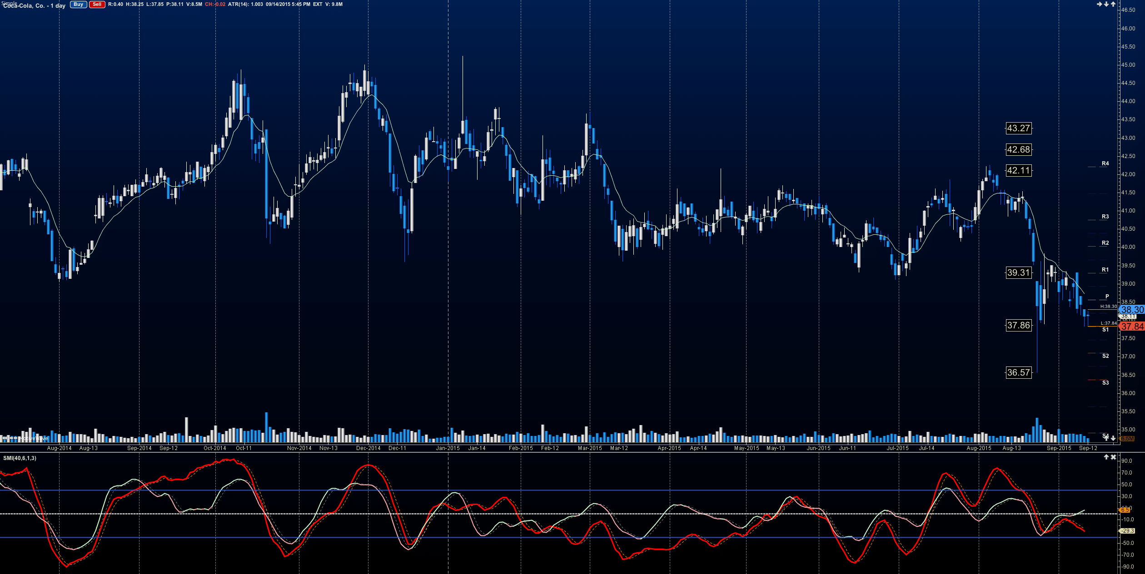1145x574 pixels.
Task: Click the right-pointing arrow near MotiveWave
Action: (x=11, y=438)
